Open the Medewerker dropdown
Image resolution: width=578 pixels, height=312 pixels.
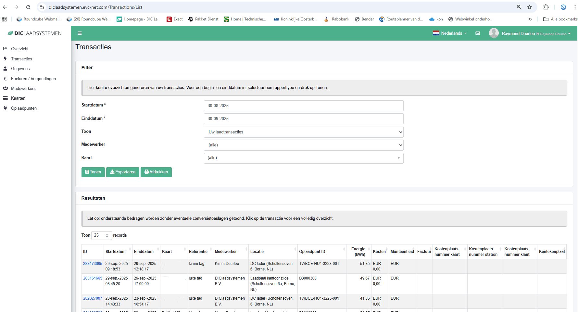point(304,145)
